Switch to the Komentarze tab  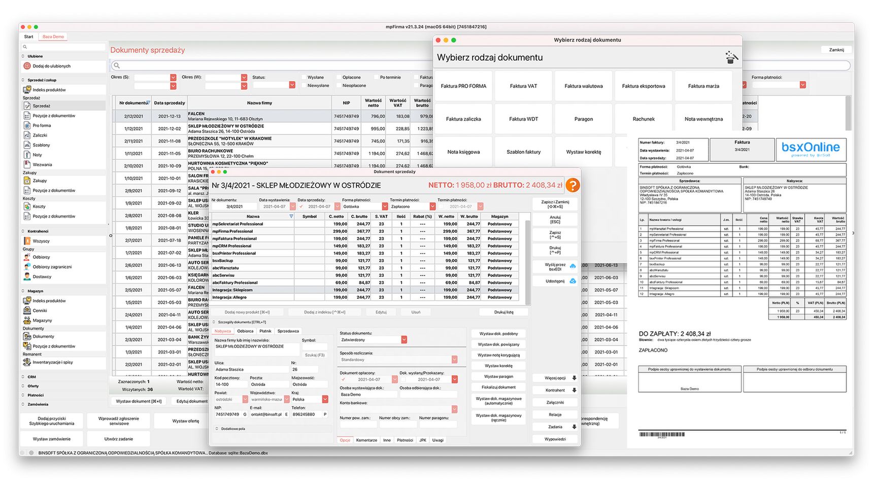pos(366,440)
